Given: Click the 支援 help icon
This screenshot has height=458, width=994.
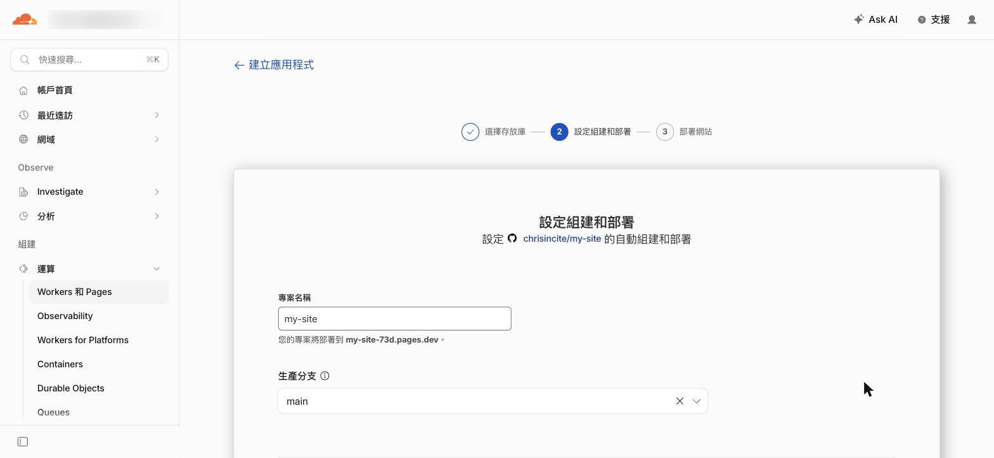Looking at the screenshot, I should pyautogui.click(x=922, y=20).
